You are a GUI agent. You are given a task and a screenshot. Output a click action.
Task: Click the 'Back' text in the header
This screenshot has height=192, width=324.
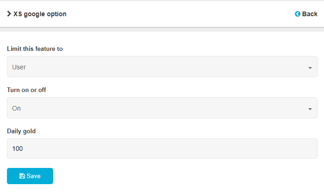pos(310,14)
